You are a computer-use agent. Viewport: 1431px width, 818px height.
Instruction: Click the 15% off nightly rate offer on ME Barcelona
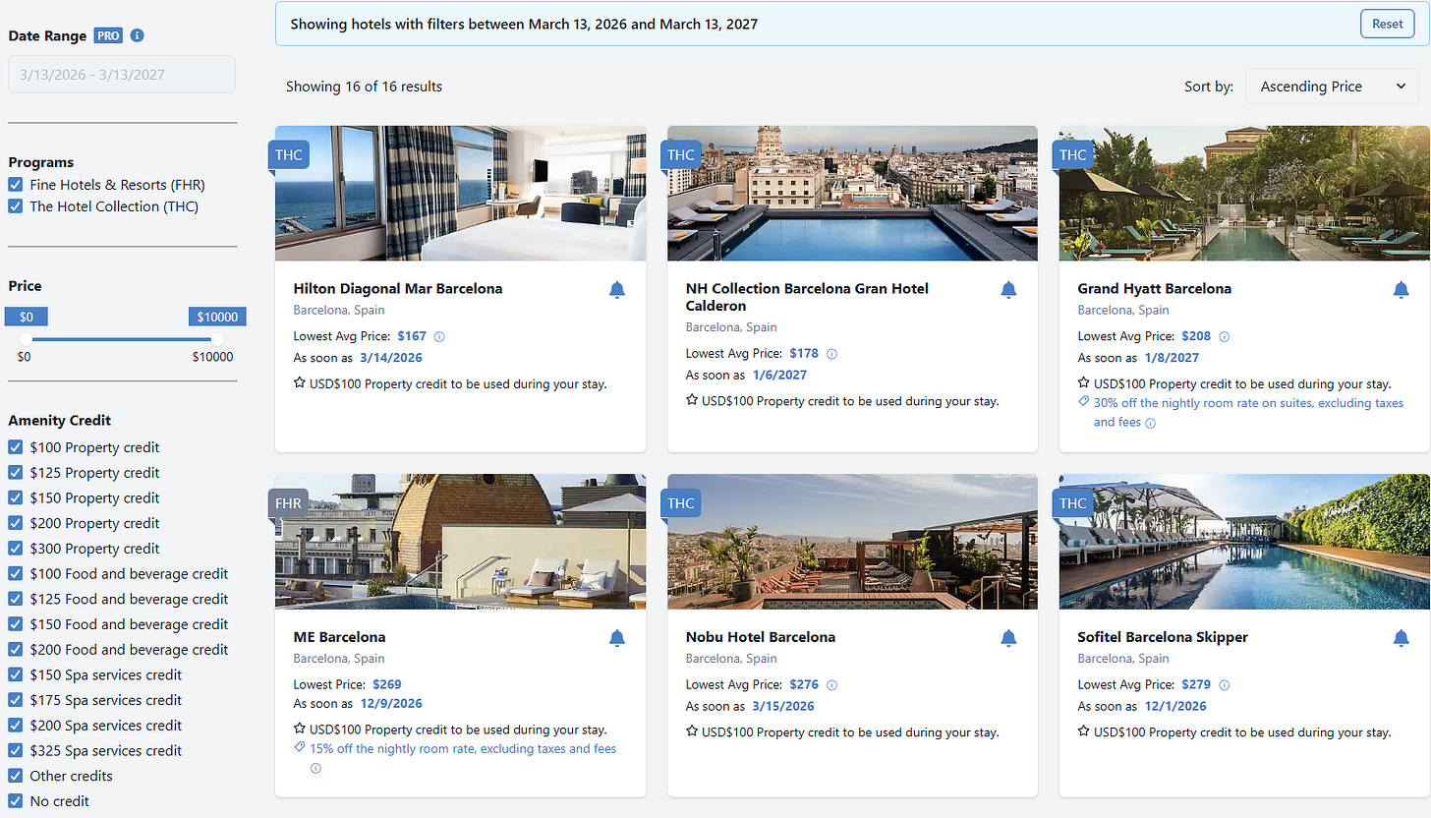[463, 749]
